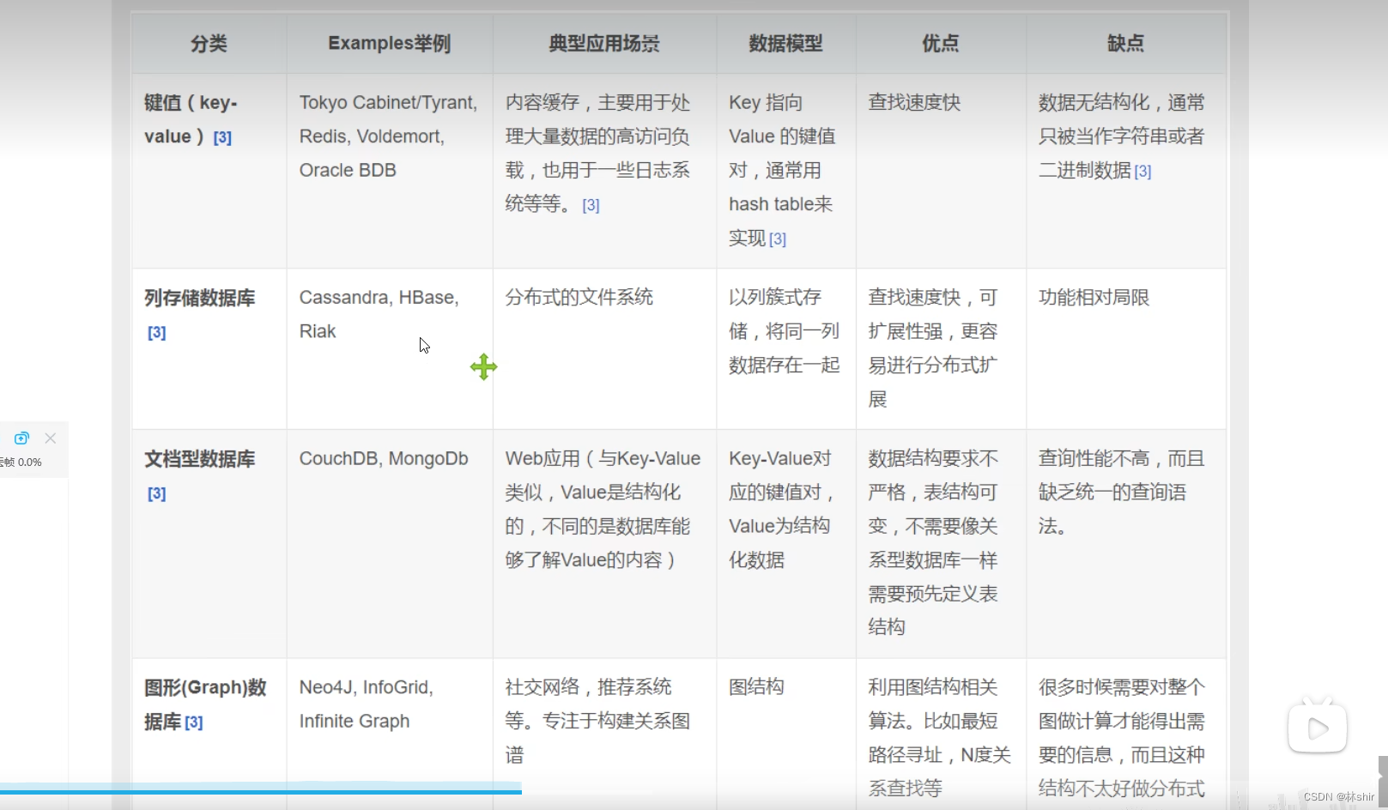Close the small floating widget with X
This screenshot has height=810, width=1388.
coord(51,438)
